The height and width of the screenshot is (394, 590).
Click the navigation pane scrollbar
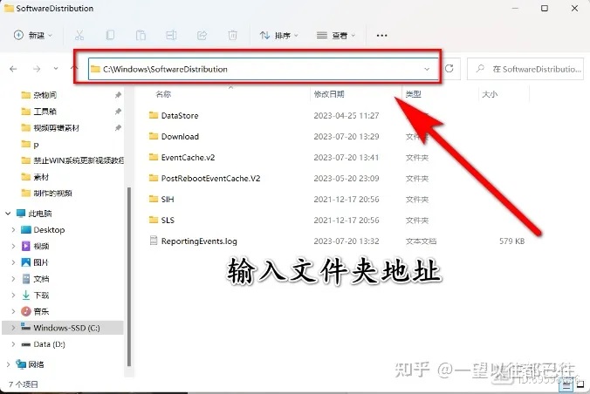pos(129,276)
